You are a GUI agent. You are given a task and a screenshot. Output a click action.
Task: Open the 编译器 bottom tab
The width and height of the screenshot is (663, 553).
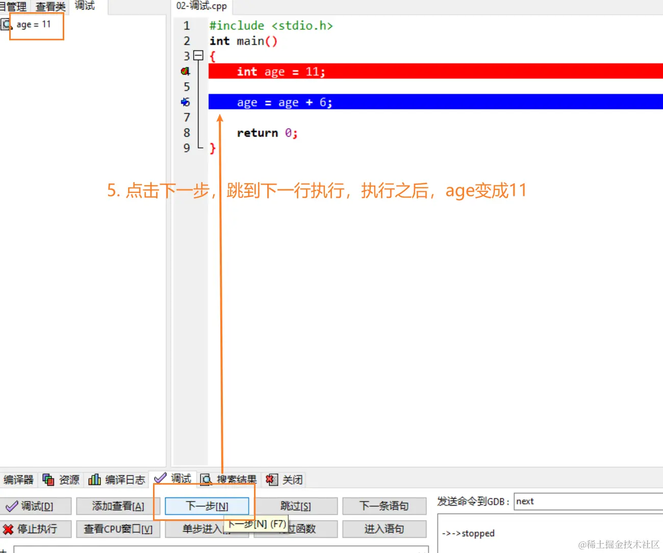click(18, 480)
